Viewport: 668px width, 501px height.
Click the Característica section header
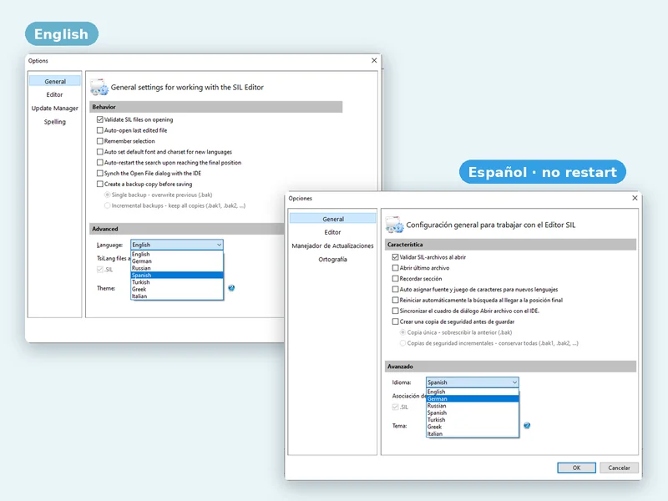[510, 245]
